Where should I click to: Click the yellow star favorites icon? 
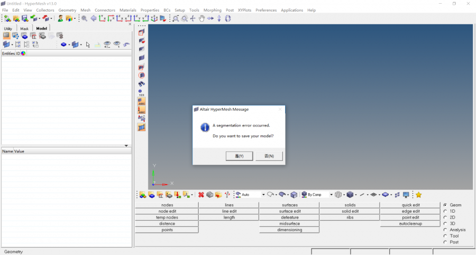click(x=419, y=195)
